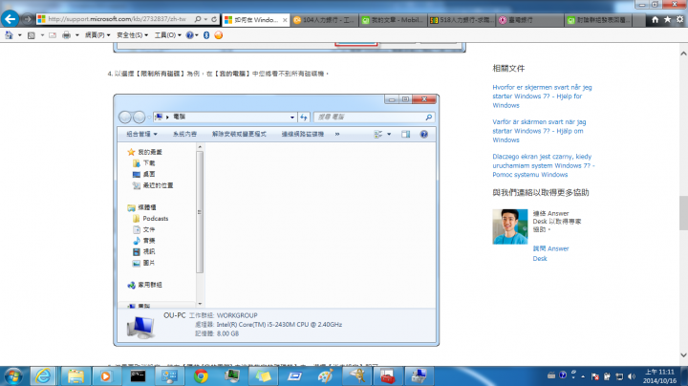This screenshot has height=386, width=688.
Task: Open Internet Explorer from the taskbar
Action: (43, 376)
